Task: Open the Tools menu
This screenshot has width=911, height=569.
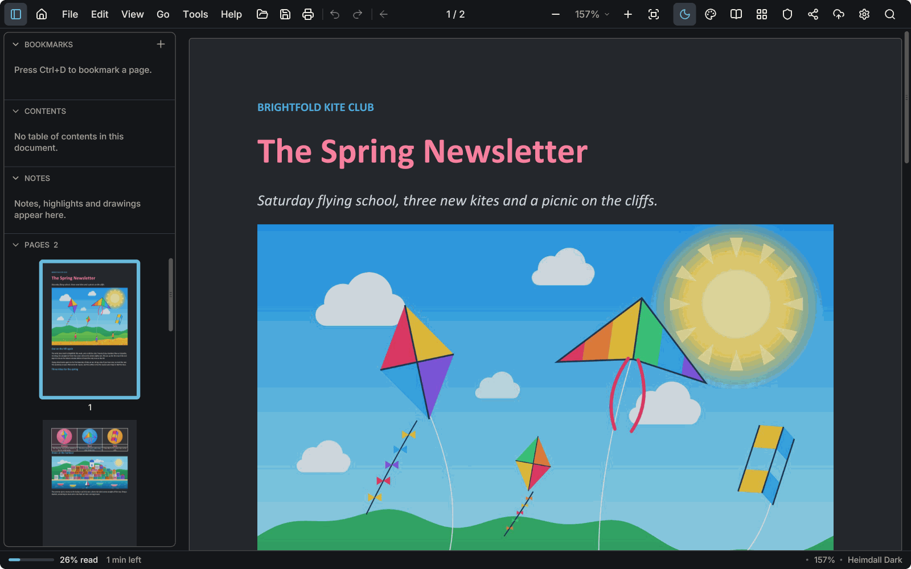Action: pyautogui.click(x=195, y=14)
